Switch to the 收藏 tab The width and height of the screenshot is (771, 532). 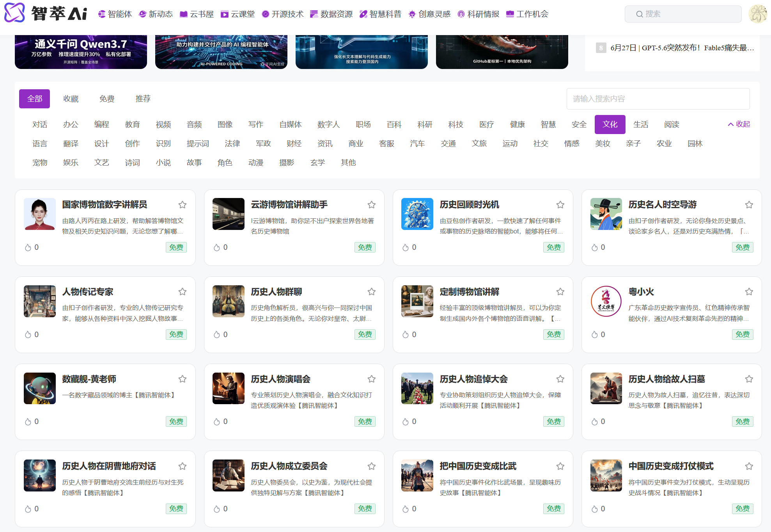coord(71,99)
